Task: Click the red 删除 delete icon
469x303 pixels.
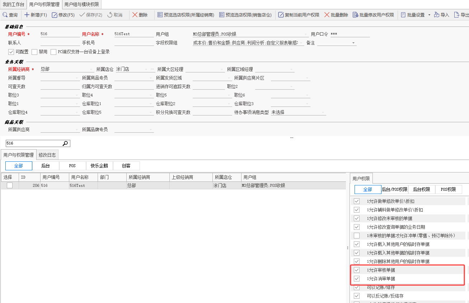Action: tap(135, 15)
